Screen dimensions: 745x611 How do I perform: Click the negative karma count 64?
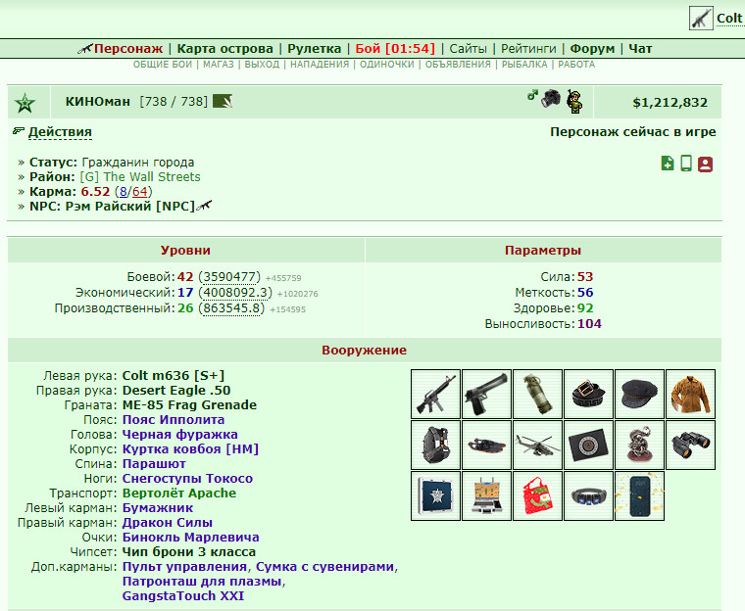tap(139, 192)
